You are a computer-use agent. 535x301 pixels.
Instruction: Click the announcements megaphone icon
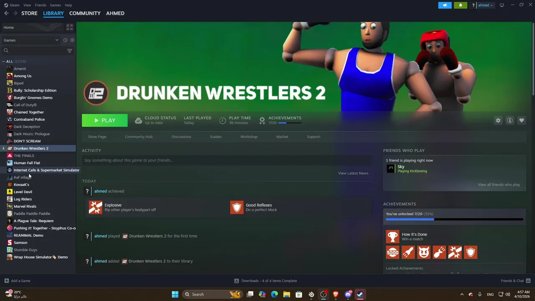tap(445, 5)
